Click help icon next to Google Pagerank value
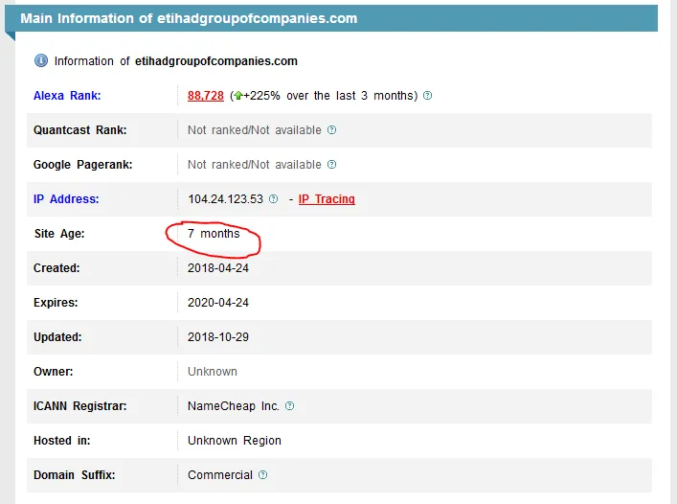This screenshot has width=677, height=504. 331,165
